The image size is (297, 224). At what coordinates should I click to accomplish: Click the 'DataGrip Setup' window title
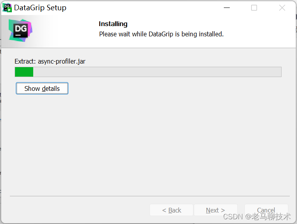[x=40, y=8]
